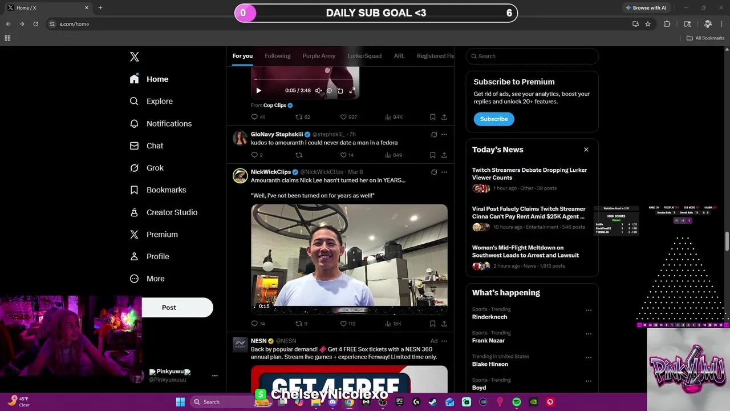Open settings gear on the Cop Clips video
Screen dimensions: 730x411
coord(329,90)
